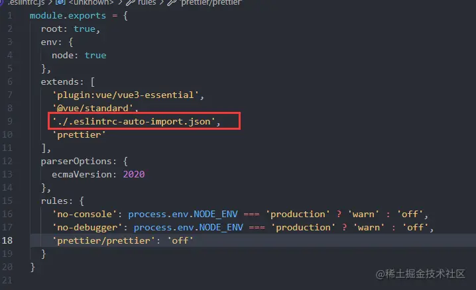The width and height of the screenshot is (476, 290).
Task: Click the 'no-console' rule key
Action: pos(84,215)
